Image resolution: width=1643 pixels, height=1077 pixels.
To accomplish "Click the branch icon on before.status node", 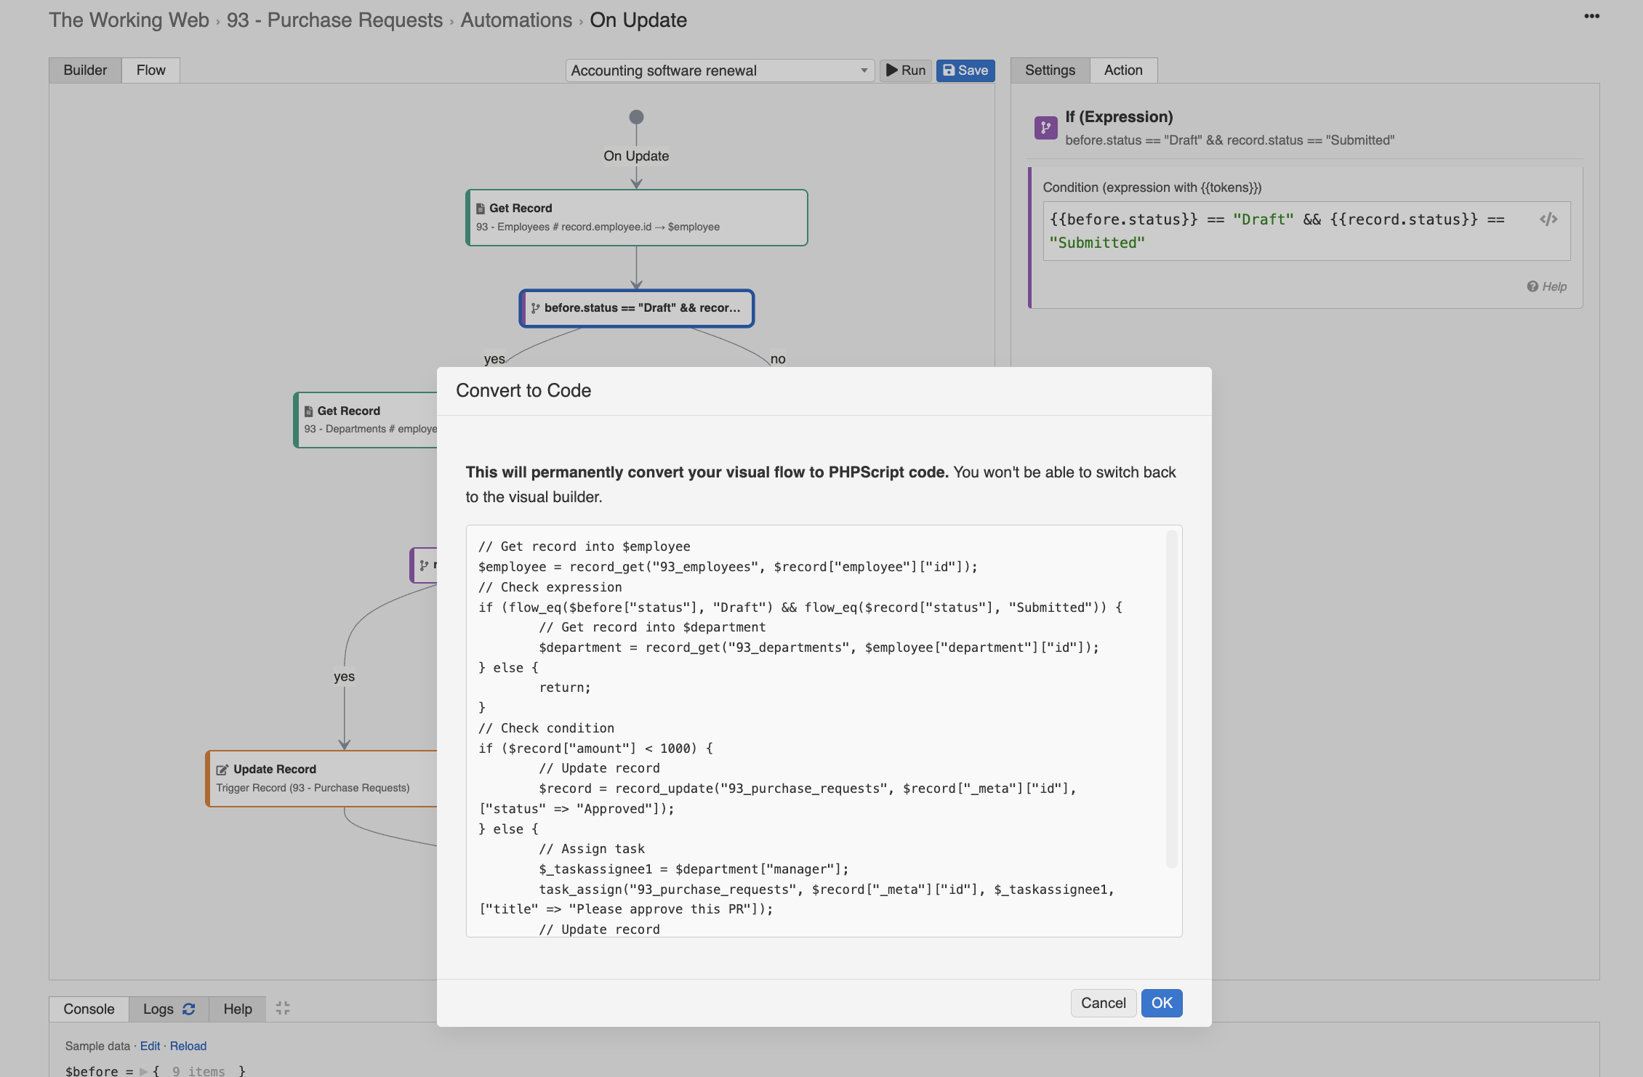I will tap(536, 308).
